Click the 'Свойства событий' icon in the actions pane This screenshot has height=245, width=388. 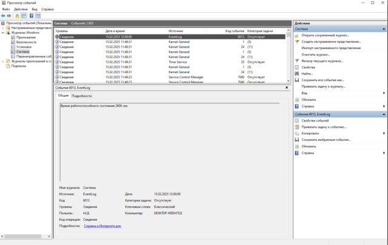(297, 120)
